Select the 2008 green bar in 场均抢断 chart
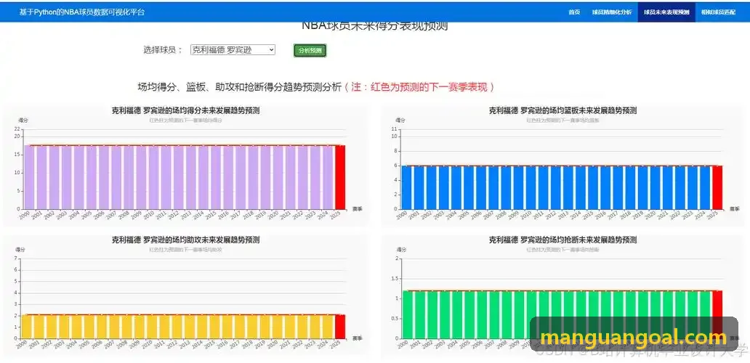The image size is (750, 363). point(506,314)
